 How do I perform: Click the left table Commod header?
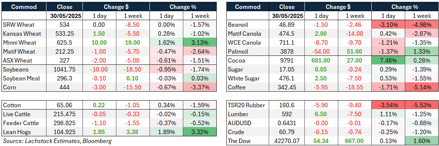[x=24, y=7]
